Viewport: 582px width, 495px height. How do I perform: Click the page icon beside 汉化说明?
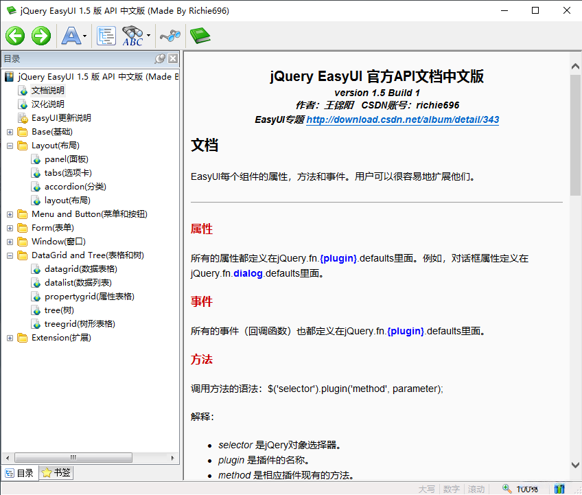(x=23, y=105)
